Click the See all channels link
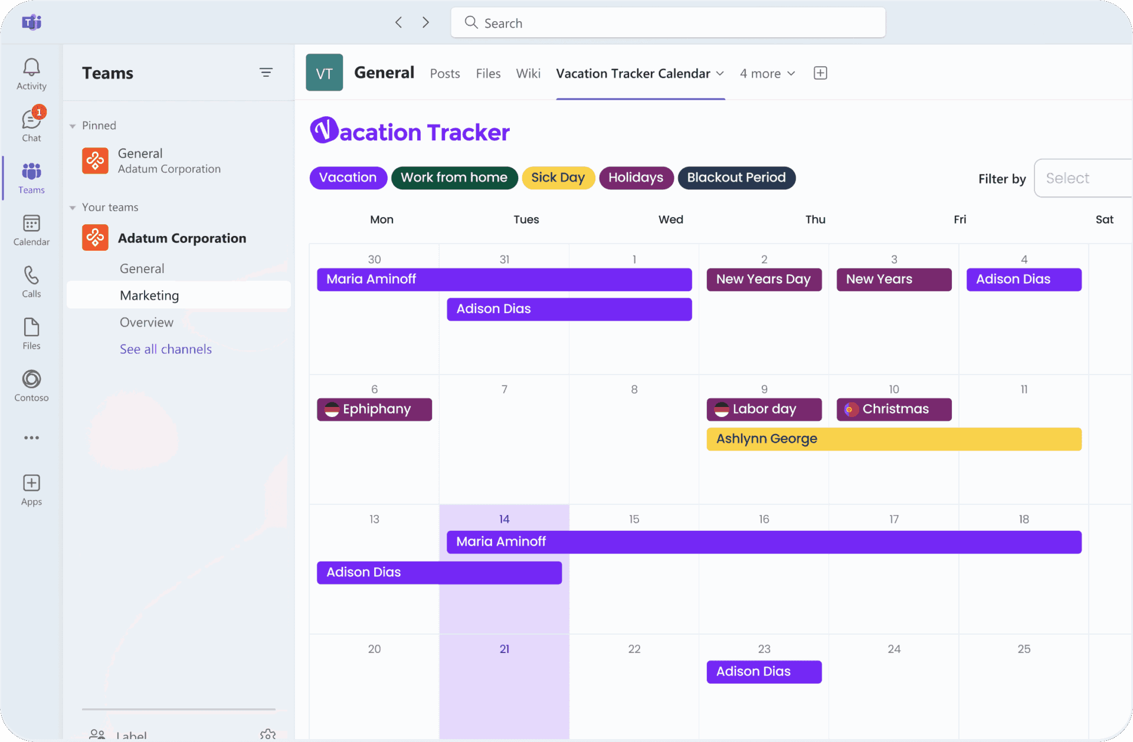 165,349
